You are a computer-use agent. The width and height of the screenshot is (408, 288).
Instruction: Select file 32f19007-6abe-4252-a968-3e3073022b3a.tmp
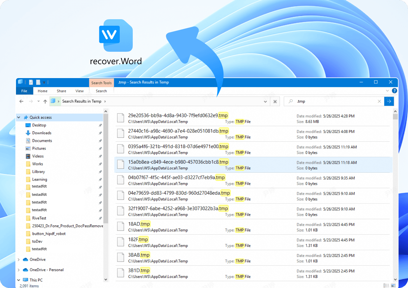253,211
